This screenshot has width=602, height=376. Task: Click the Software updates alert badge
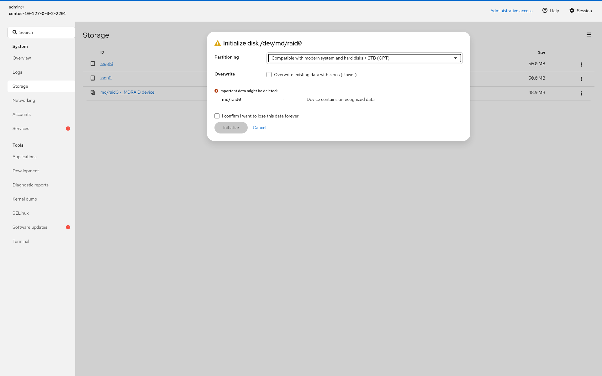(68, 227)
